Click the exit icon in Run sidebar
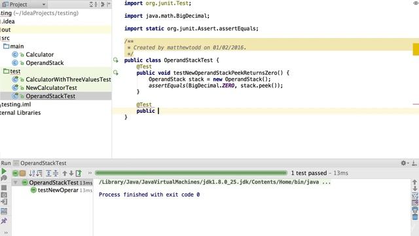This screenshot has width=419, height=236. [4, 202]
